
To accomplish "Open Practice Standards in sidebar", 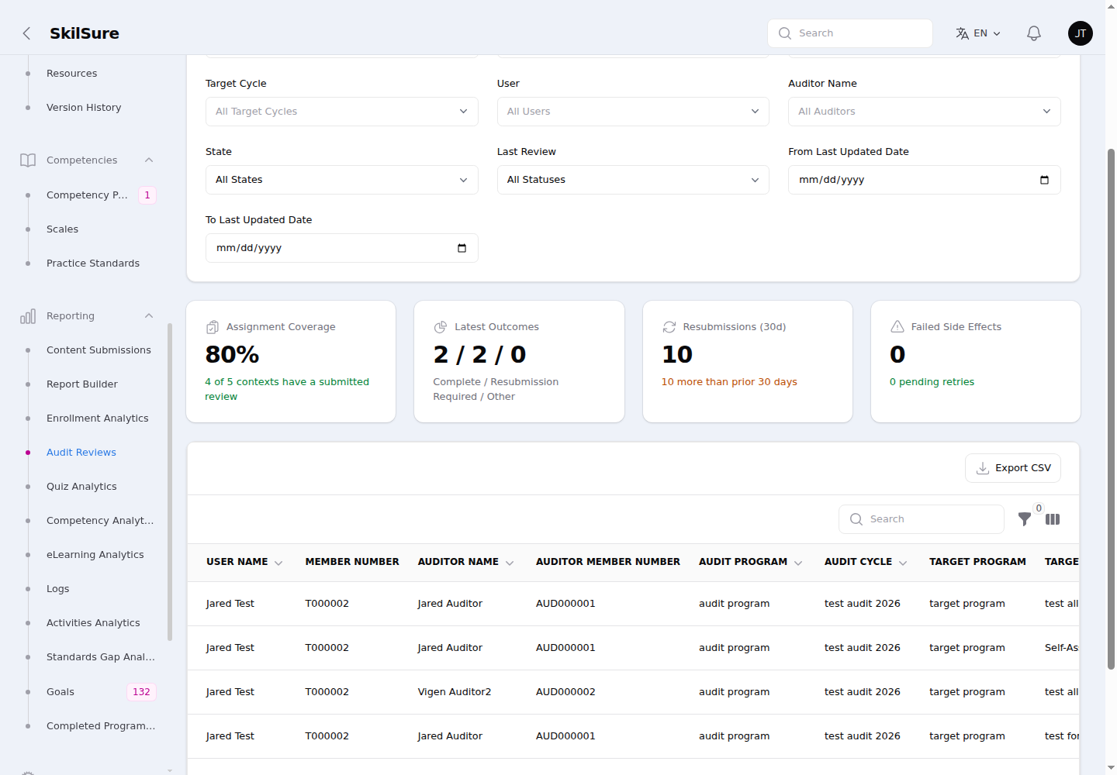I will [93, 263].
